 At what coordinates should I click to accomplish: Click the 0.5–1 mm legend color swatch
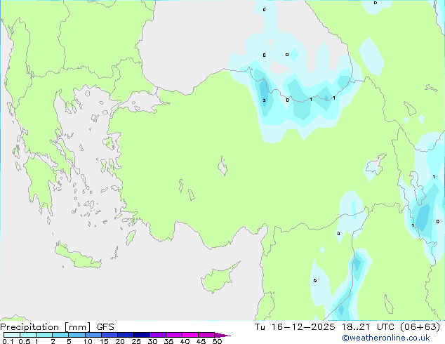(x=28, y=335)
